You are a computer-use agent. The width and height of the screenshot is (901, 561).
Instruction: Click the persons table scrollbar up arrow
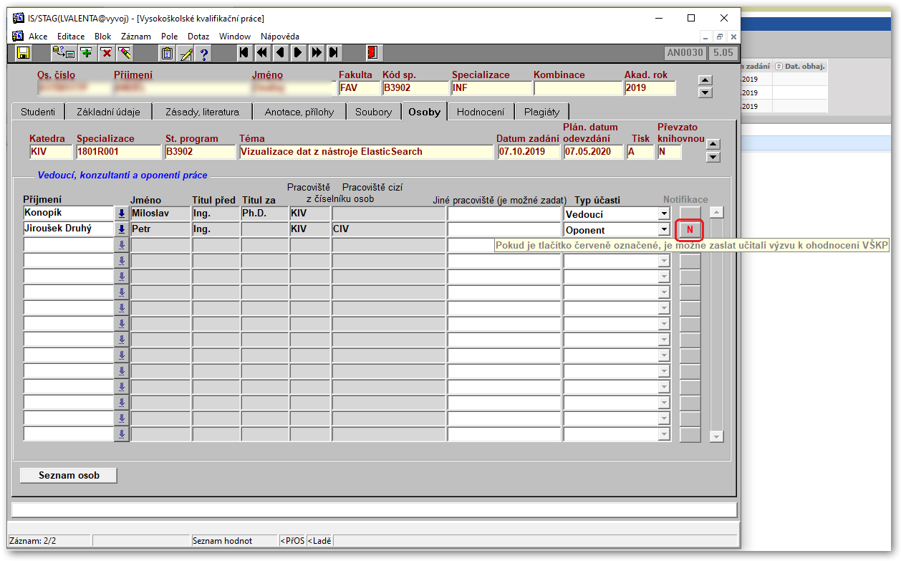(717, 212)
